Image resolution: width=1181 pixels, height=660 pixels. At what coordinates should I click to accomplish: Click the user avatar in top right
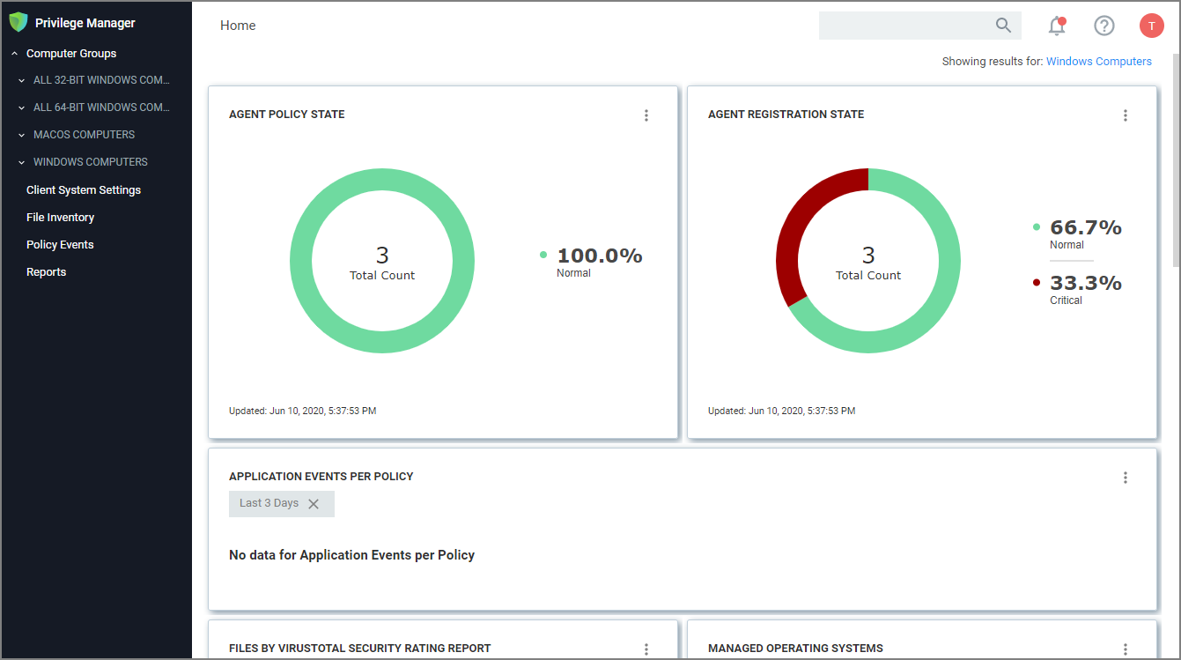[x=1151, y=26]
